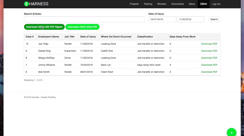This screenshot has width=244, height=136.
Task: Go to the Training page
Action: (148, 4)
